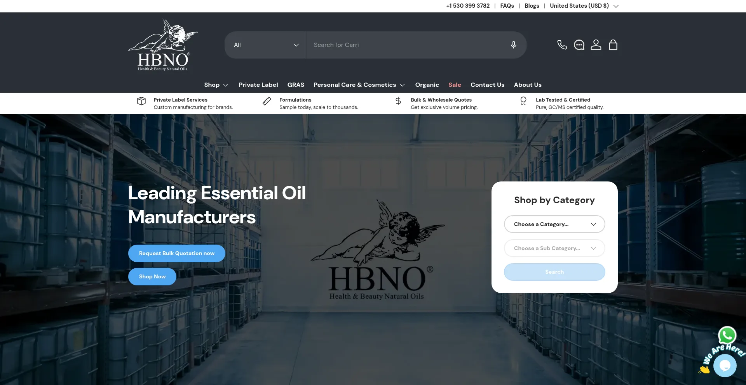Open the Choose a Sub Category dropdown
This screenshot has height=385, width=746.
click(554, 248)
